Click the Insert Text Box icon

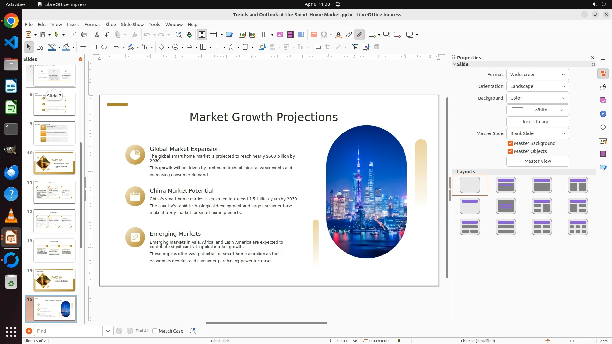pyautogui.click(x=314, y=35)
